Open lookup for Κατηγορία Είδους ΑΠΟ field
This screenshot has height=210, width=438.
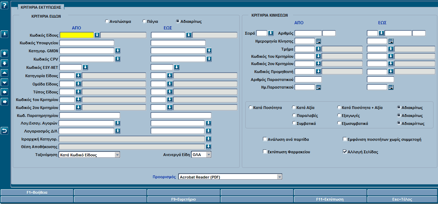click(x=78, y=75)
